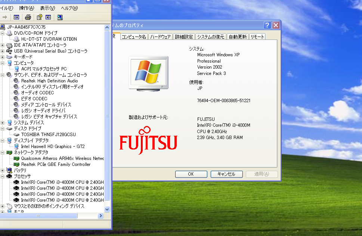Switch to the ハードウェア tab
362x236 pixels.
click(160, 37)
